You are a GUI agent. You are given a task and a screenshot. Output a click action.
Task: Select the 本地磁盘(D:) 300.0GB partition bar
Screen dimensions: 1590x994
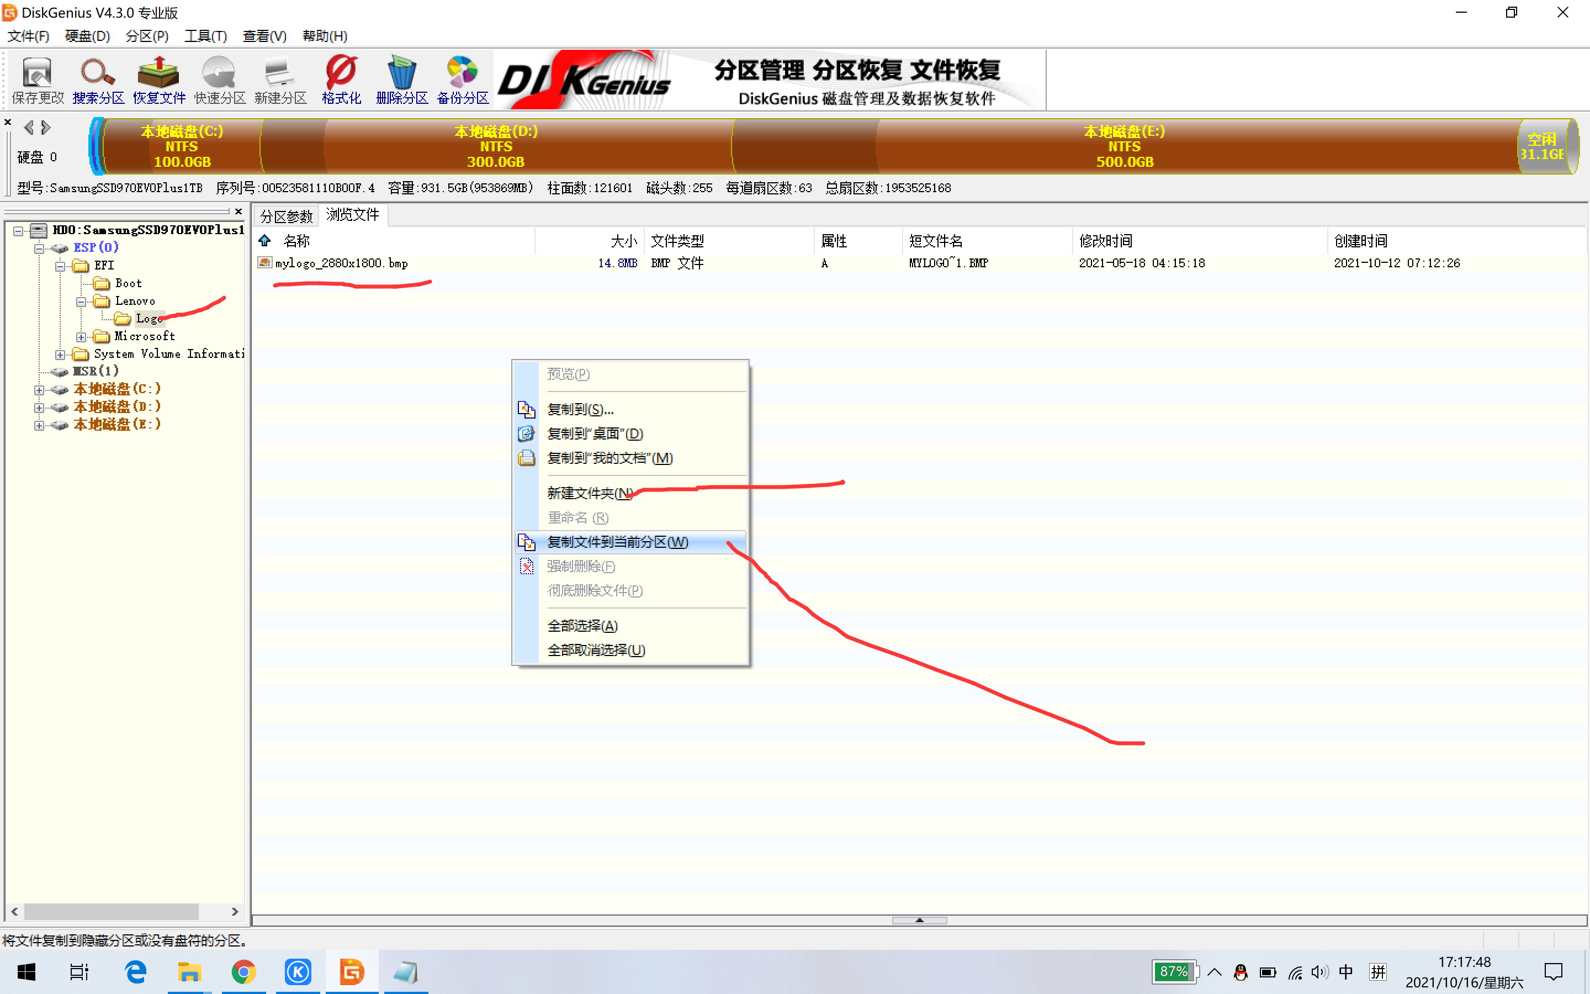click(x=496, y=146)
